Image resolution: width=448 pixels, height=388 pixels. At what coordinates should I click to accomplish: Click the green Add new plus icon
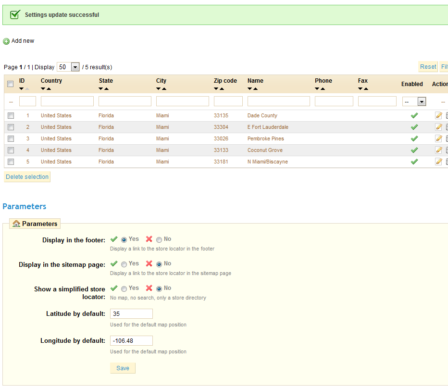point(6,41)
